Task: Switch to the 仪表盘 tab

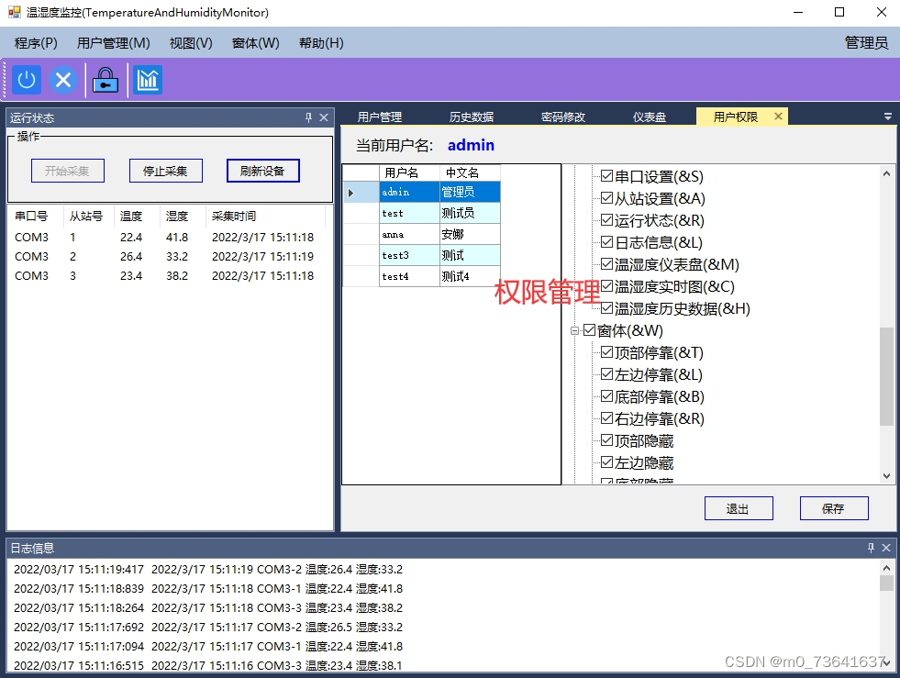Action: 650,117
